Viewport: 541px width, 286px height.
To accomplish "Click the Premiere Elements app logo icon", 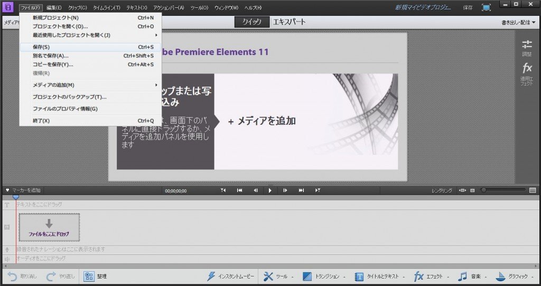I will pyautogui.click(x=7, y=7).
